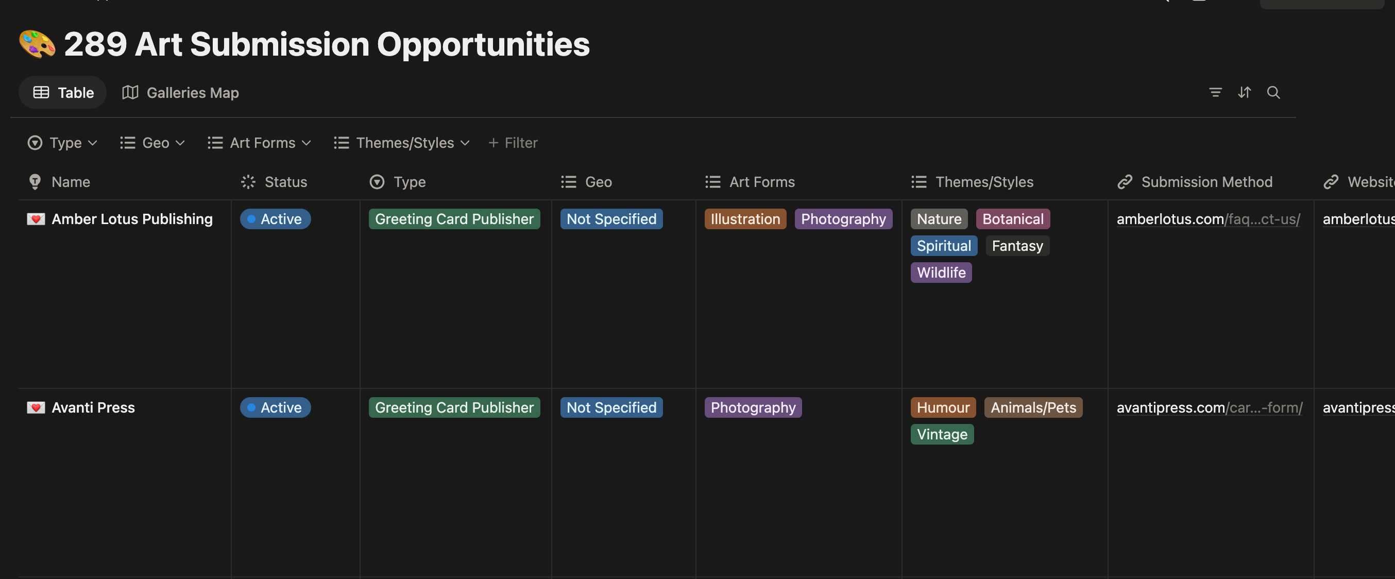Click the Nature theme tag

939,219
